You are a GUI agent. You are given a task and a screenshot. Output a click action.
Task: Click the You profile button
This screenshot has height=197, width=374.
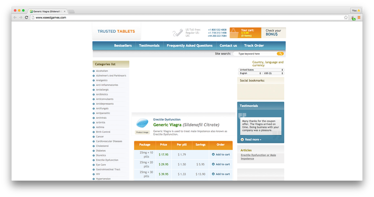click(356, 10)
